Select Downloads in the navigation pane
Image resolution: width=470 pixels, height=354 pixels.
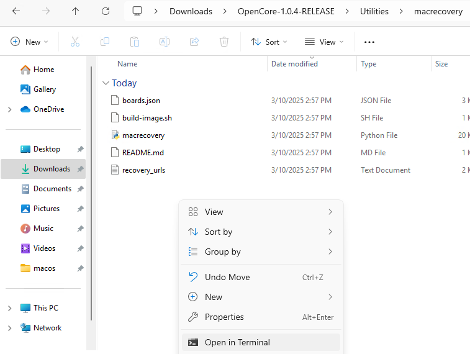(43, 169)
